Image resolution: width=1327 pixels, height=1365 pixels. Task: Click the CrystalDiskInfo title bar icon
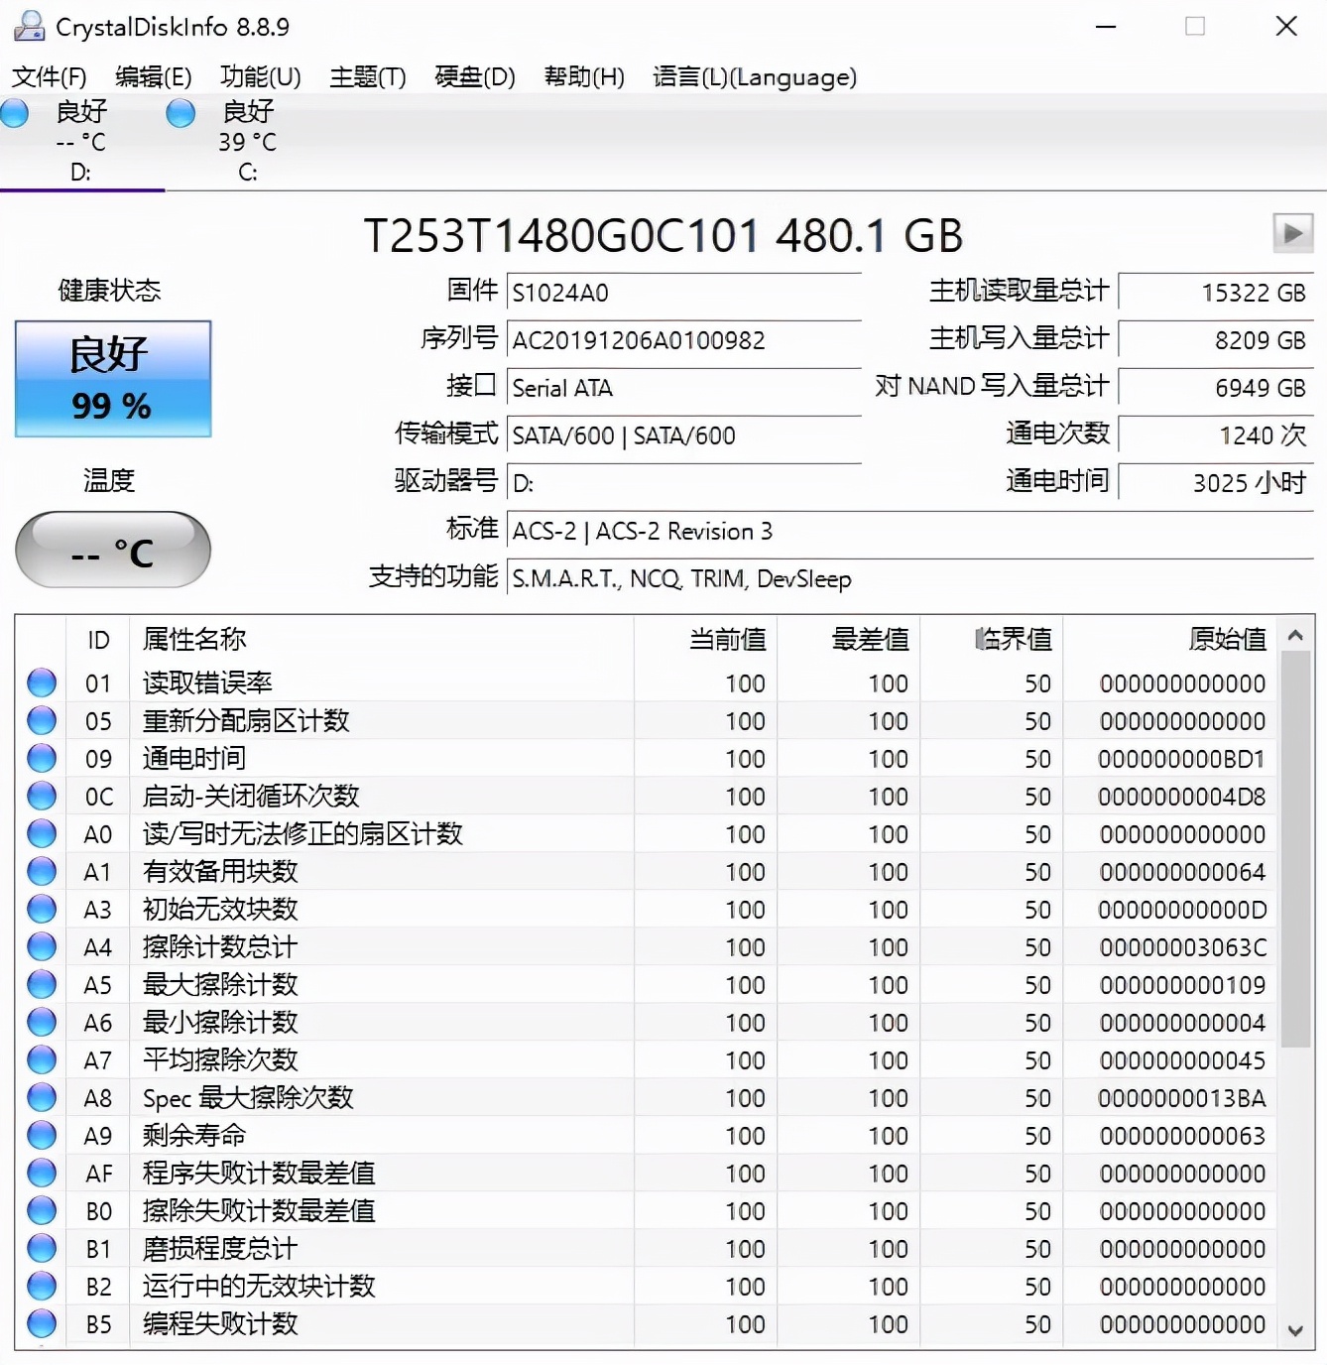[28, 26]
